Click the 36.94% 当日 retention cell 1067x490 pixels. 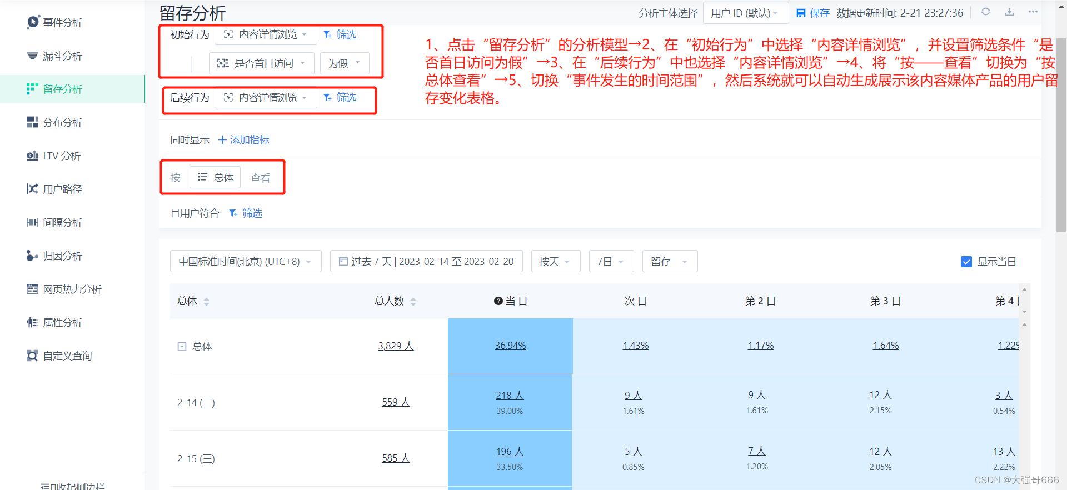[510, 346]
